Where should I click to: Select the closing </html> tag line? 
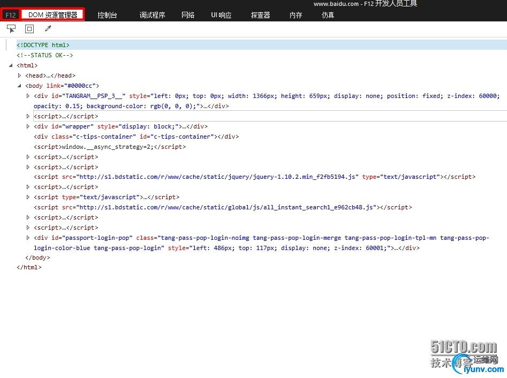pyautogui.click(x=29, y=267)
